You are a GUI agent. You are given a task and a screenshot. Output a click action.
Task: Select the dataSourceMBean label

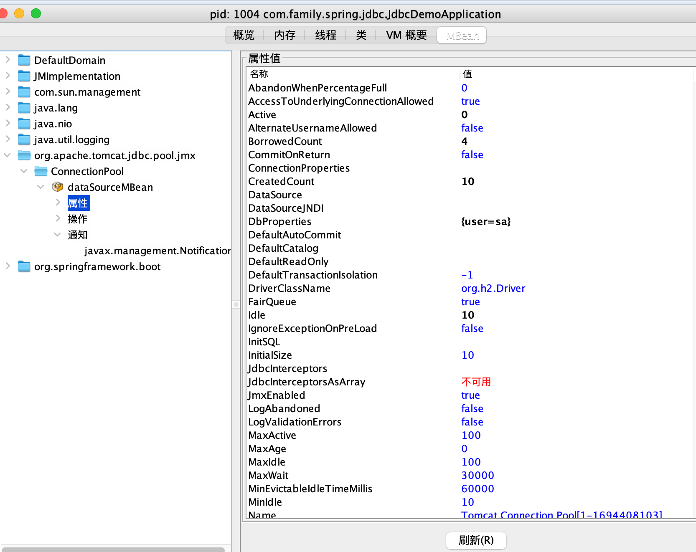pos(110,187)
